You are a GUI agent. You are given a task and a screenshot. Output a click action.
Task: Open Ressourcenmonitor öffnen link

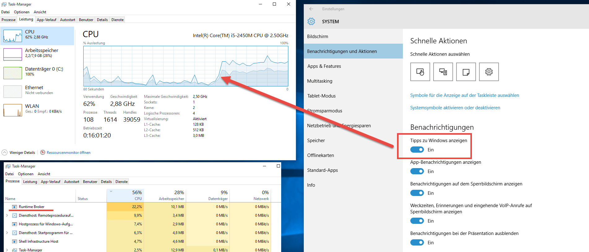(68, 153)
